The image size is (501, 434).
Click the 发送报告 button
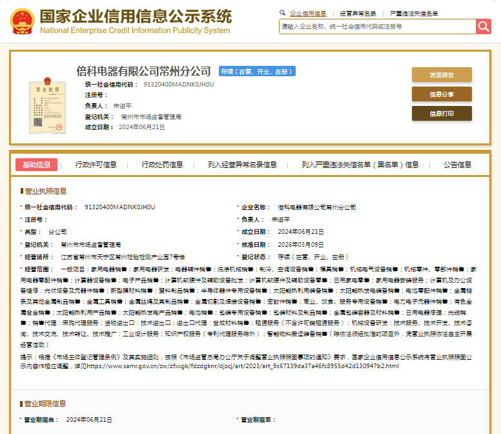click(442, 75)
